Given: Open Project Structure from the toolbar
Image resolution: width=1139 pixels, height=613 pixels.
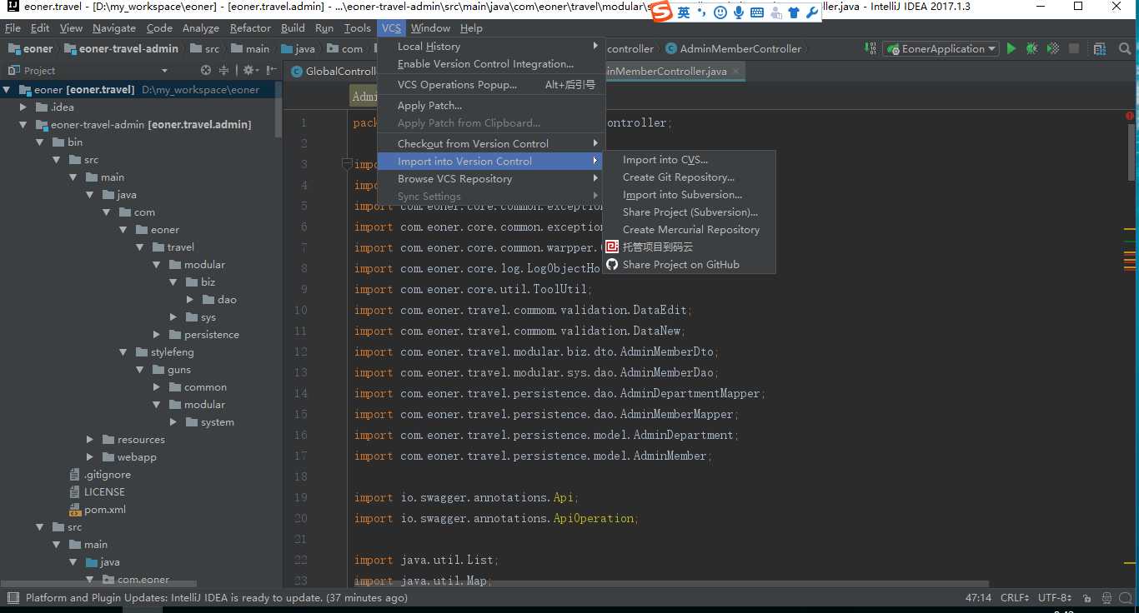Looking at the screenshot, I should click(x=1100, y=49).
